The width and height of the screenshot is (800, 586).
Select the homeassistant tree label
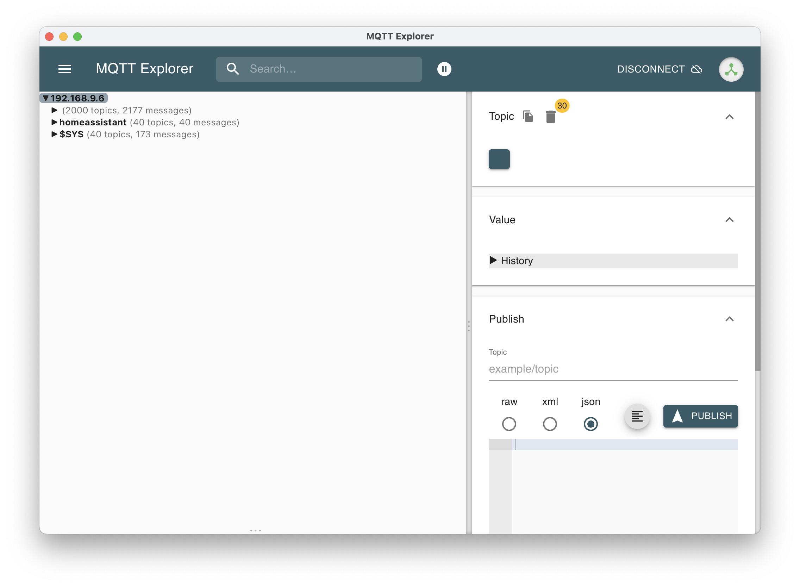[93, 123]
